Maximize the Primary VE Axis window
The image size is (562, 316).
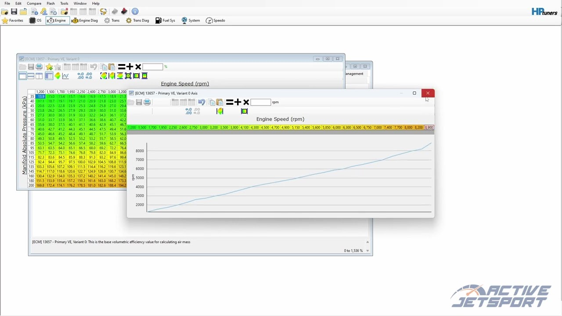tap(414, 93)
